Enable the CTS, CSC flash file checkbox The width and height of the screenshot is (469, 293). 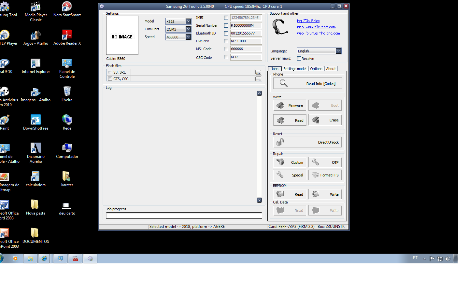[110, 79]
